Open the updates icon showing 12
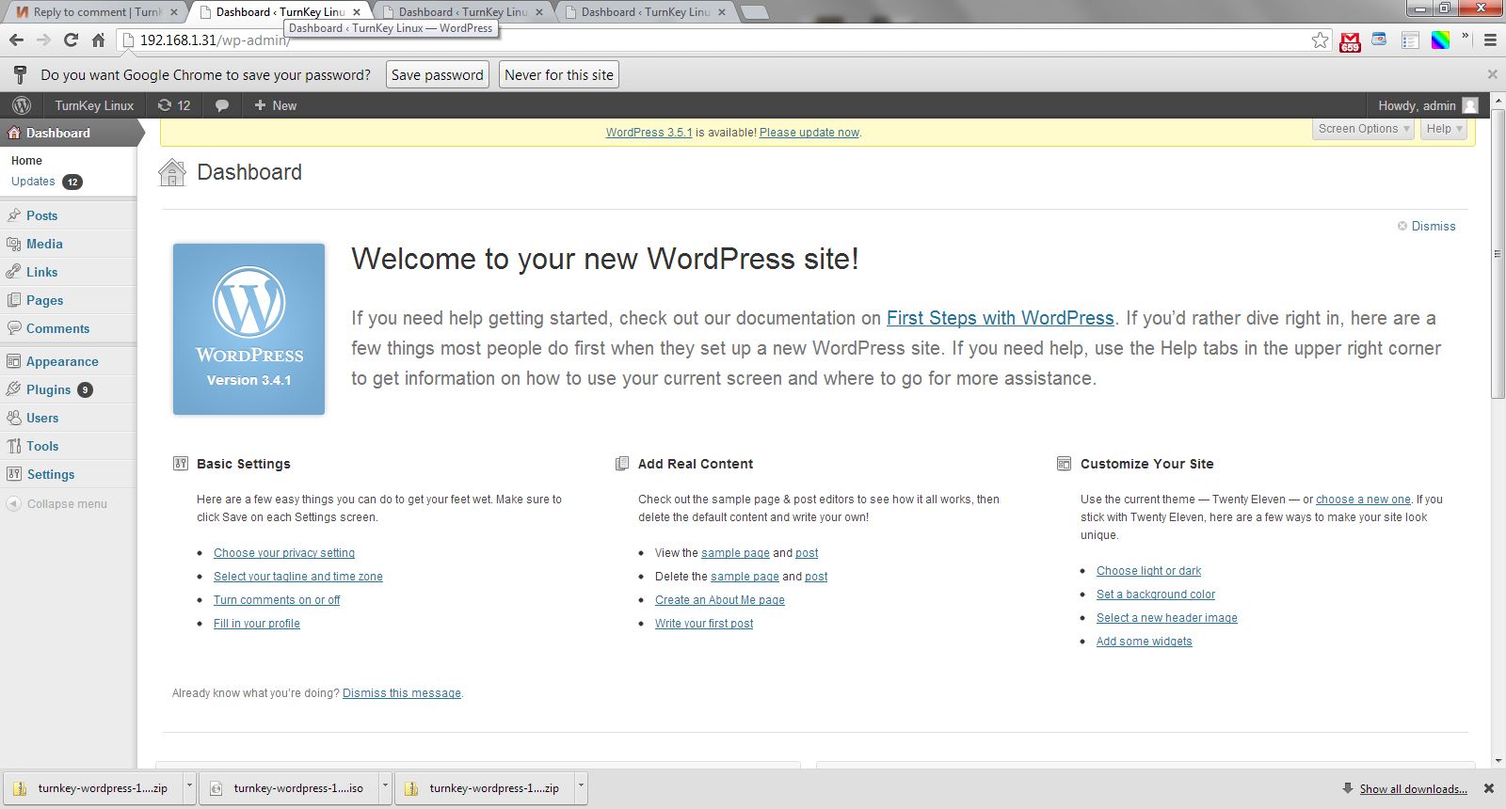The image size is (1506, 809). coord(174,105)
